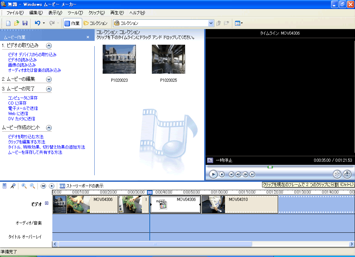Open the コレクション location dropdown
This screenshot has width=355, height=257.
[x=211, y=23]
